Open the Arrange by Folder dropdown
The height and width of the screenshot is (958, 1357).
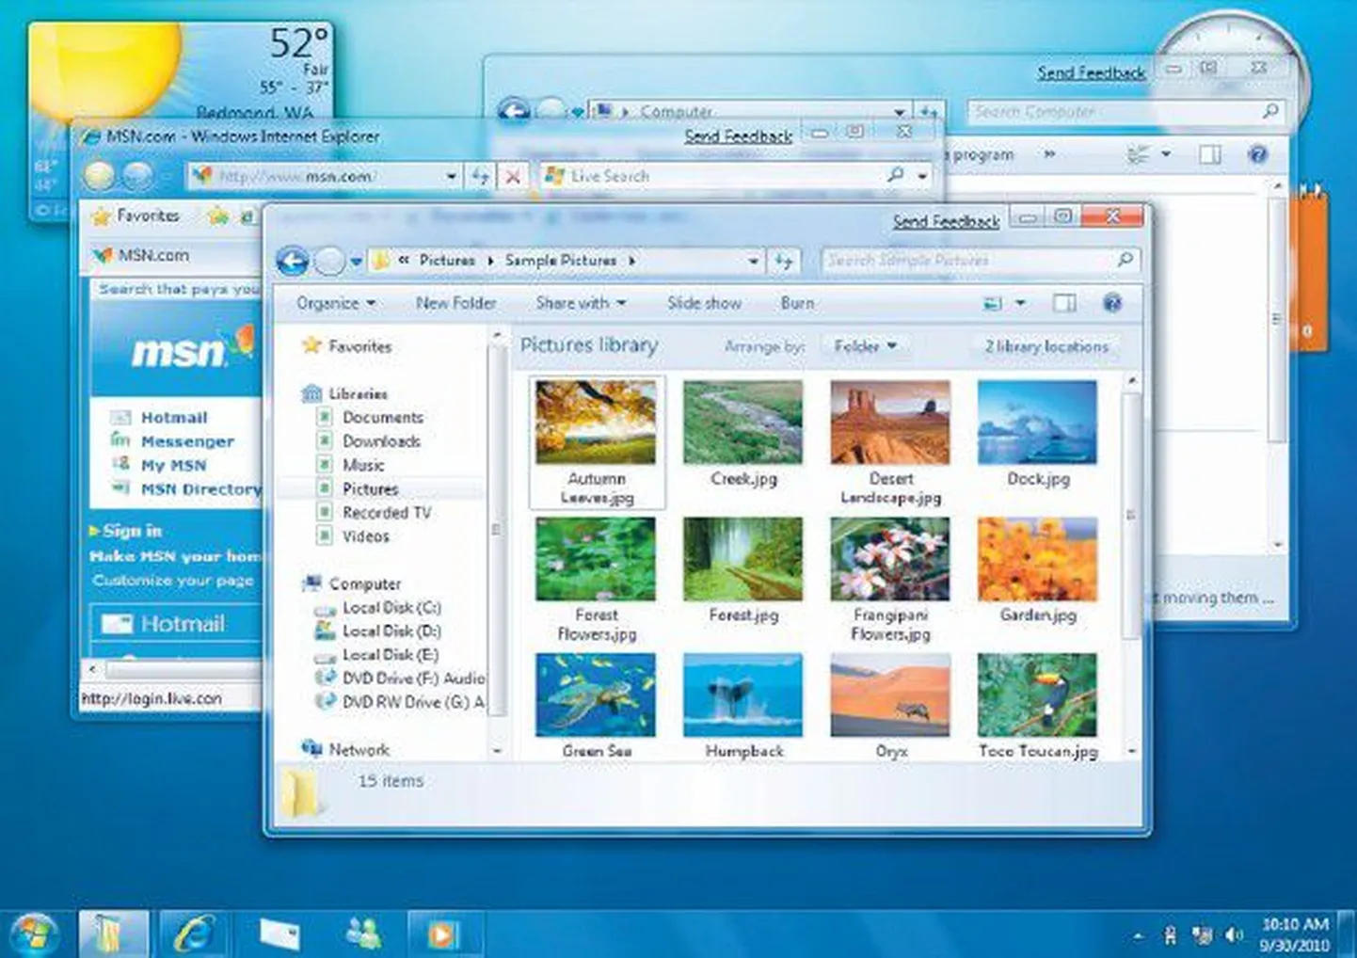[865, 346]
